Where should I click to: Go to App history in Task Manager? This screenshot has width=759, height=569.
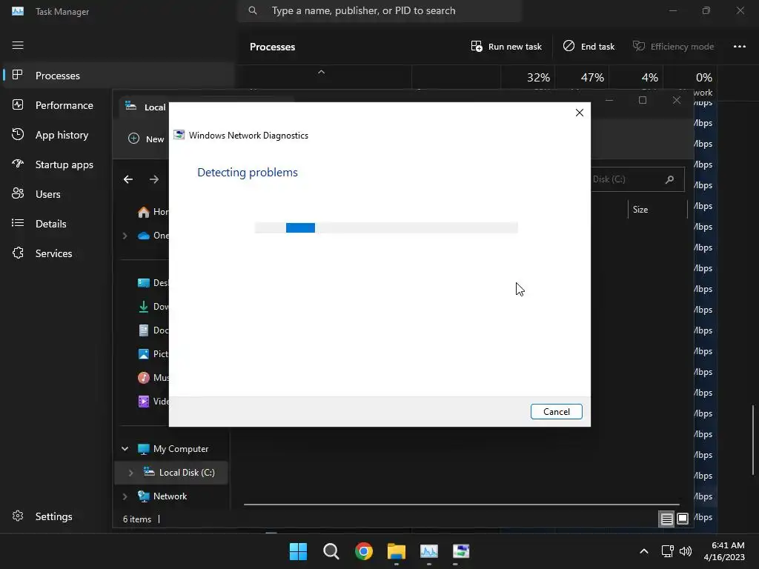62,135
